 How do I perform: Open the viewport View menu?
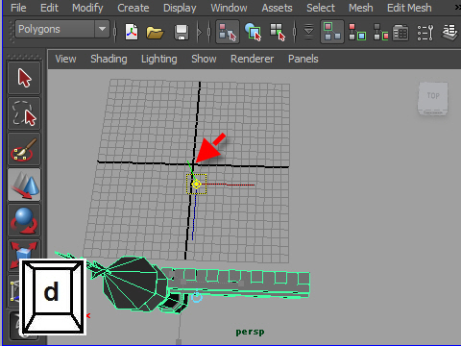pos(65,59)
